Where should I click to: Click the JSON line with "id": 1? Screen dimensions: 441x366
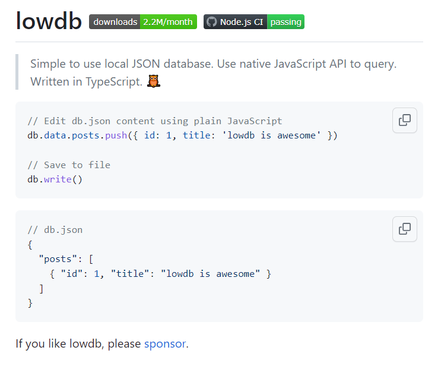tap(160, 274)
